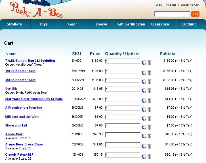Click update icon for Show and Tell
Screen dimensions: 206x163
(144, 127)
